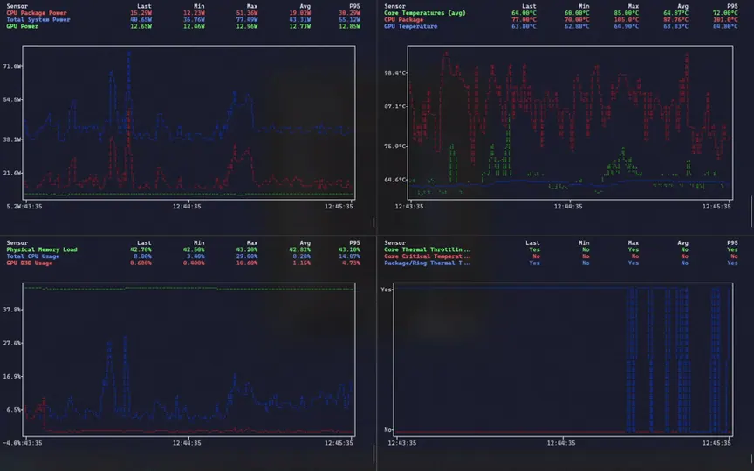Click the 64.6°C axis label

pyautogui.click(x=394, y=180)
